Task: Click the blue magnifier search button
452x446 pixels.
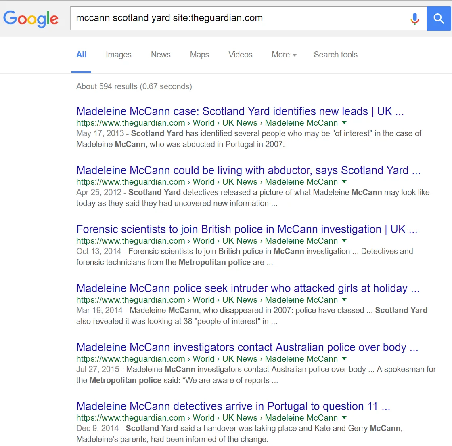Action: tap(439, 19)
